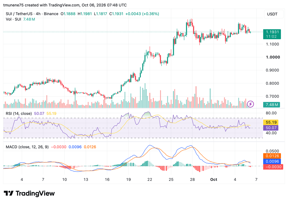The width and height of the screenshot is (288, 203).
Task: Click the 1.1000 price axis label
Action: pos(272,44)
